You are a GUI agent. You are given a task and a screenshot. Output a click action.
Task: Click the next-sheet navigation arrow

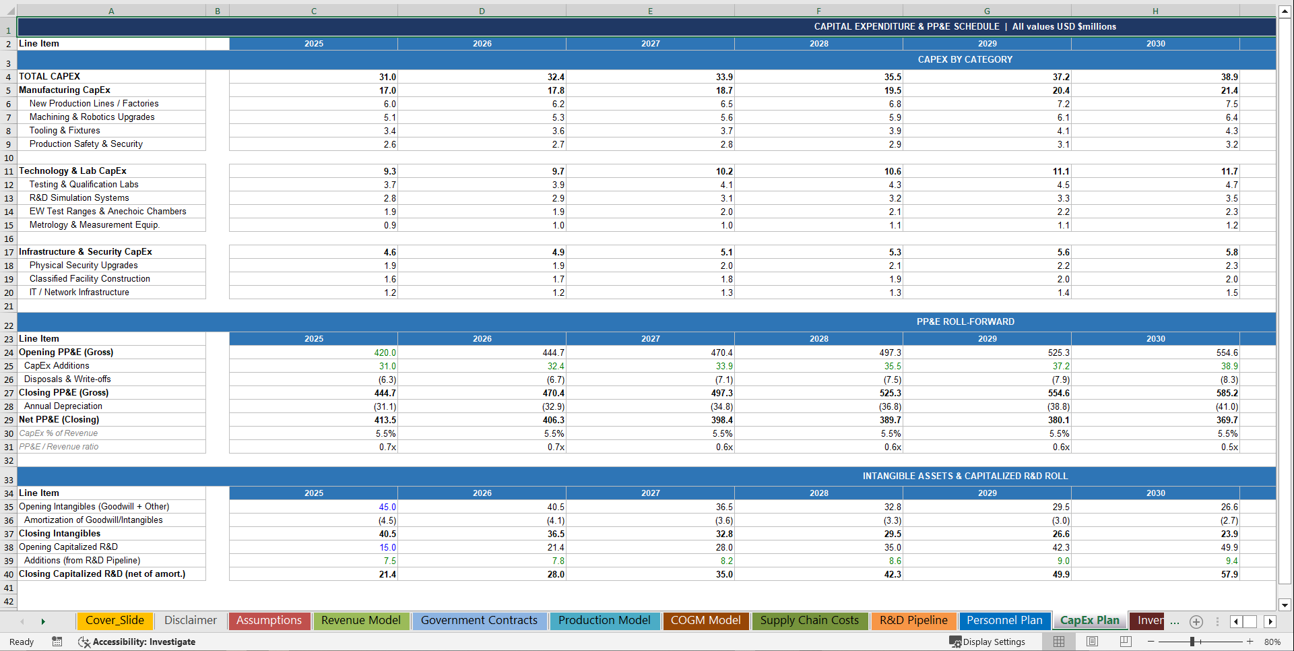(43, 621)
